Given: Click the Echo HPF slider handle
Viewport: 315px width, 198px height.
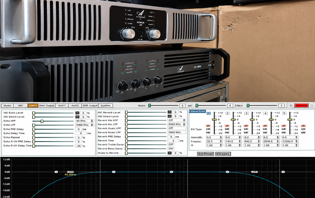Looking at the screenshot, I should click(x=42, y=121).
